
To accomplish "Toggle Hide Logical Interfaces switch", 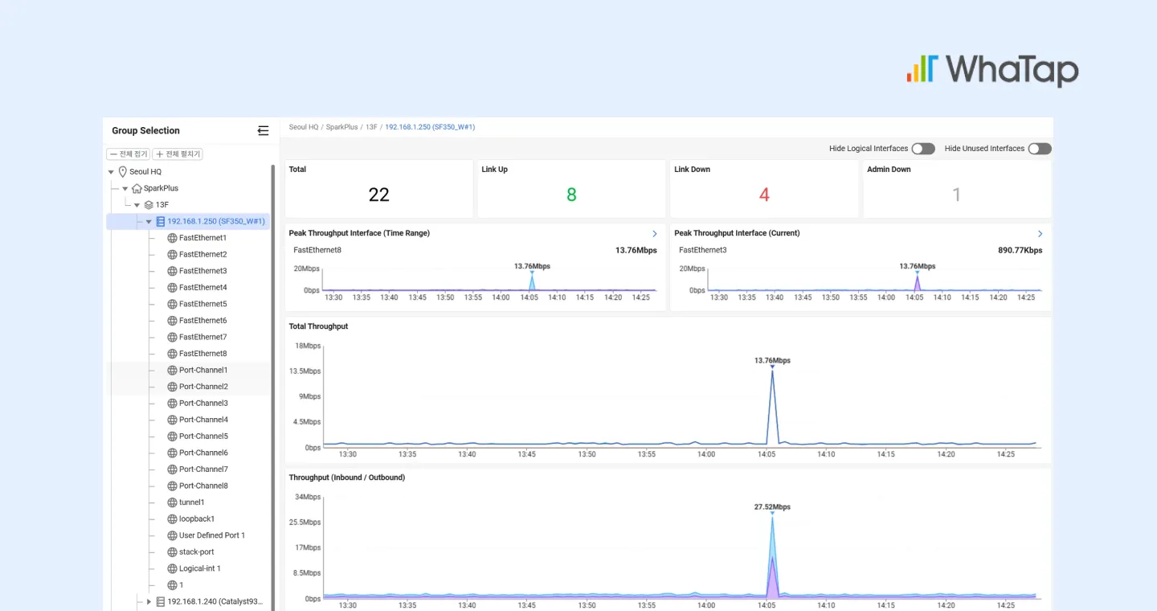I will coord(923,149).
